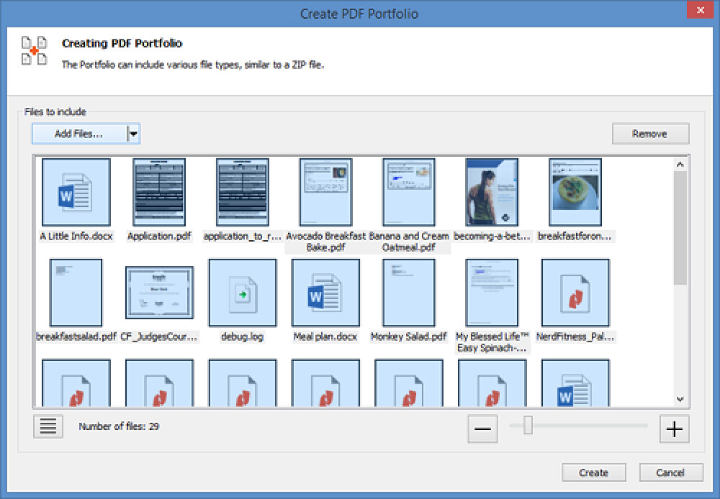The width and height of the screenshot is (720, 499).
Task: Select the debug.log file thumbnail
Action: [242, 292]
